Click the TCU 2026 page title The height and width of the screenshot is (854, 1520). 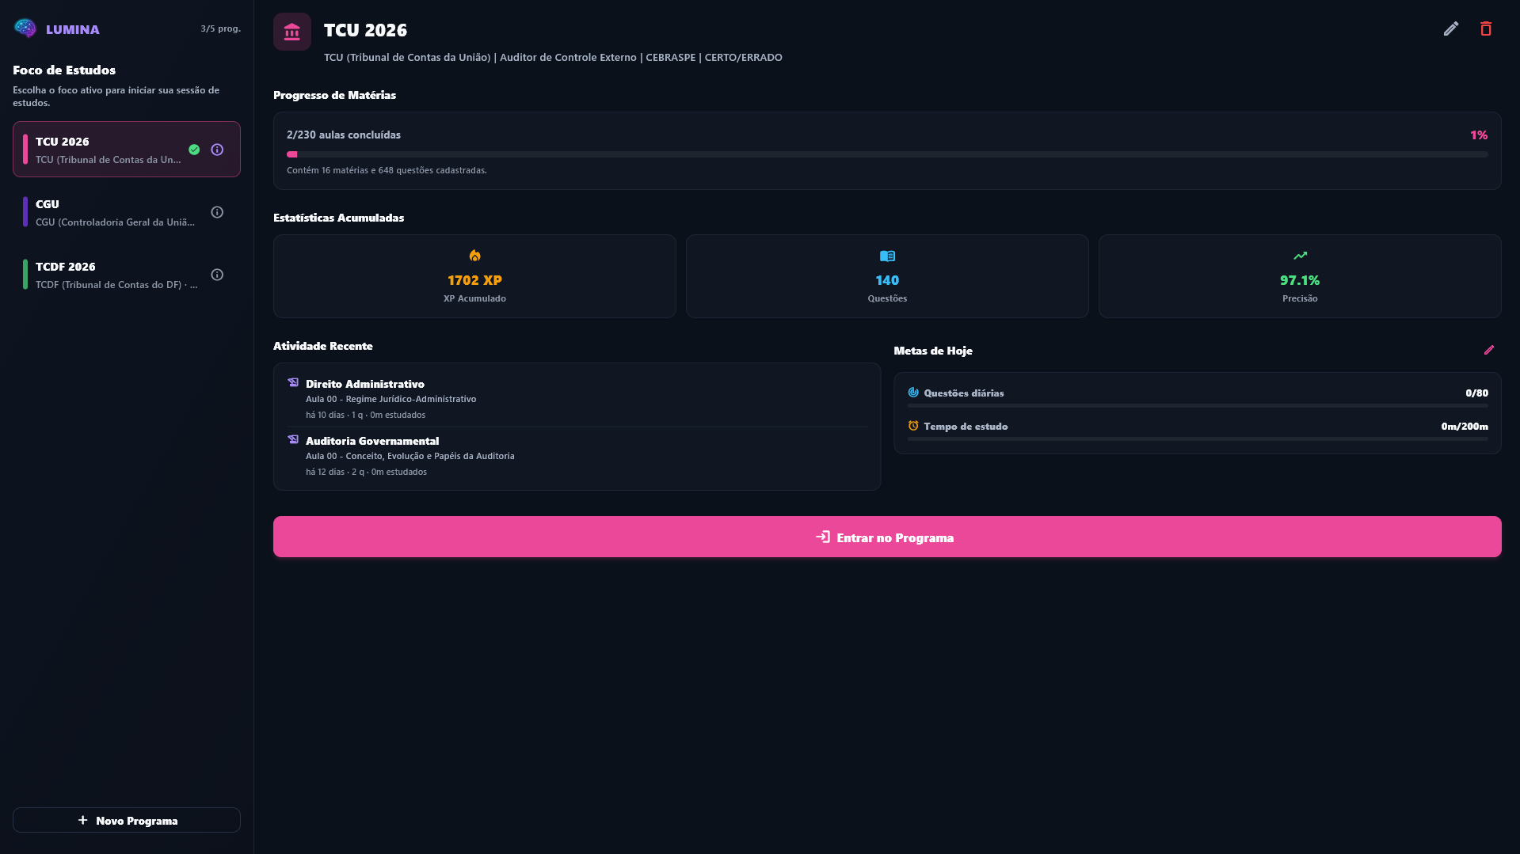point(365,30)
